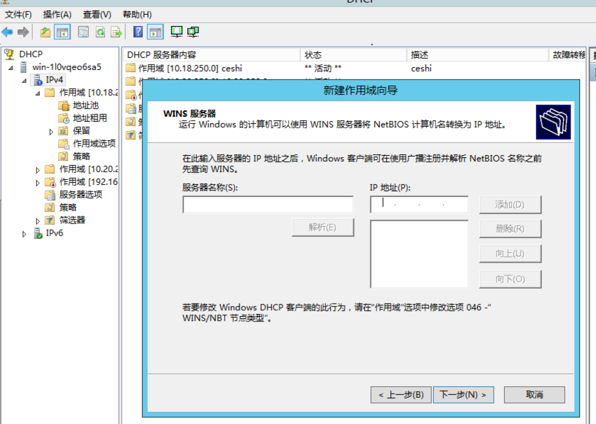
Task: Select the DHCP root node icon
Action: click(x=9, y=54)
